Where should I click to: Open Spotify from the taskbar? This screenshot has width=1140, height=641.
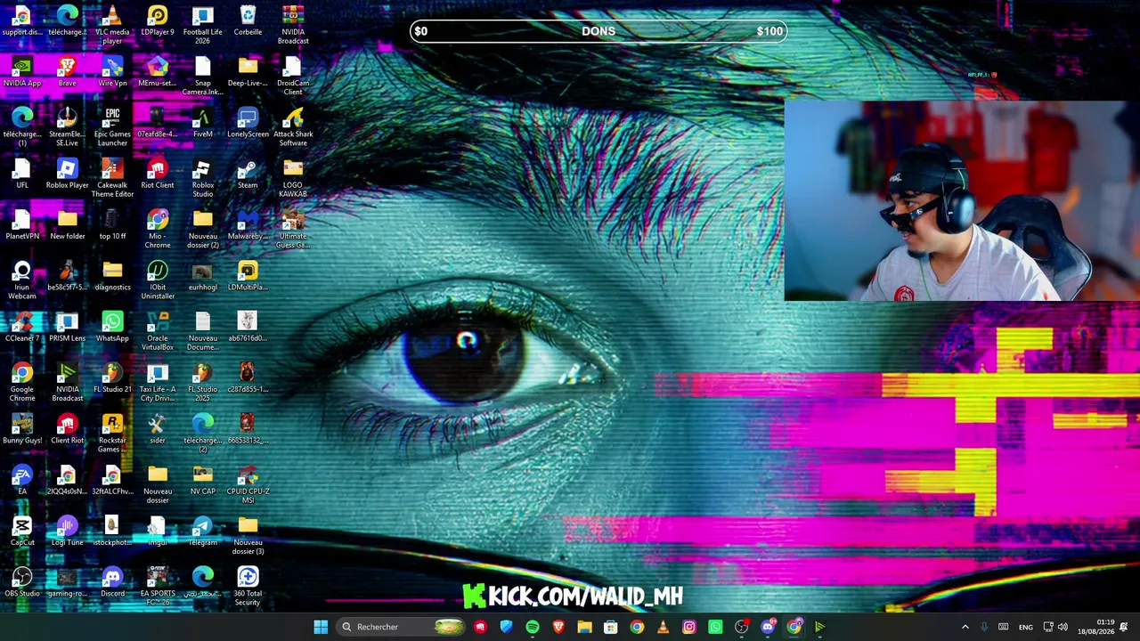tap(533, 627)
